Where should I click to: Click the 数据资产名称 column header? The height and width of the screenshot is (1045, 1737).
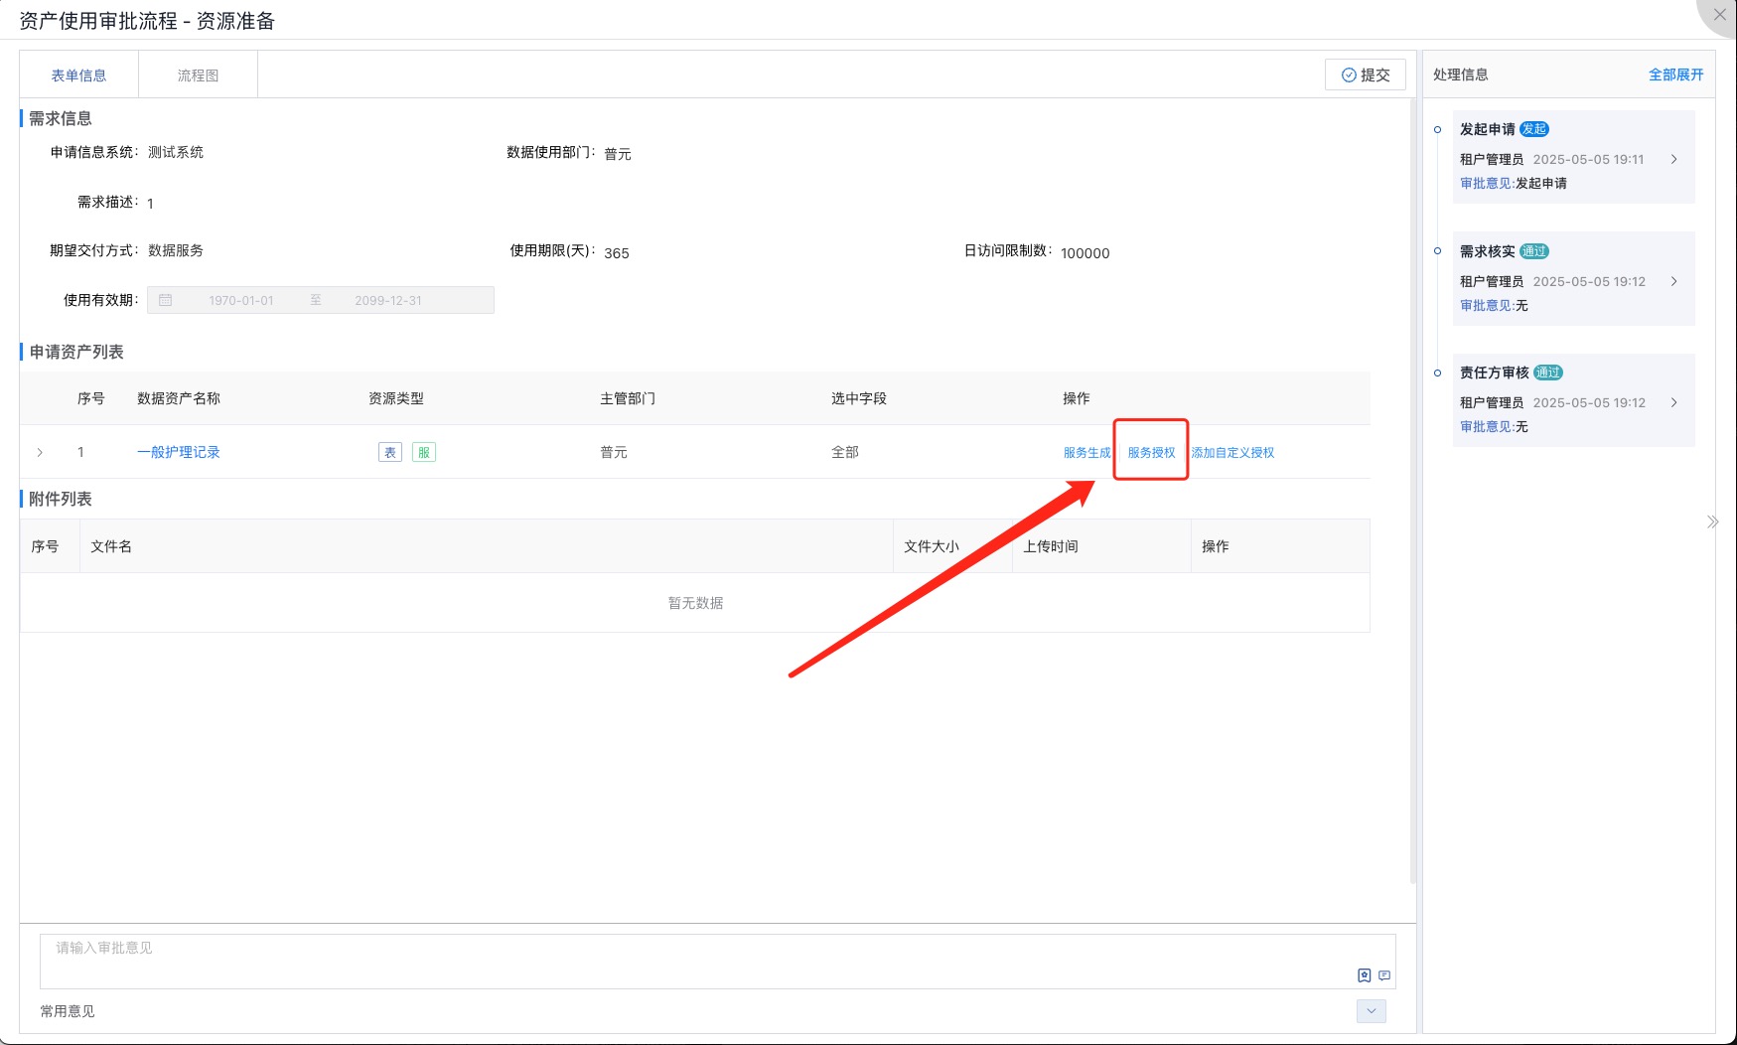click(x=179, y=398)
